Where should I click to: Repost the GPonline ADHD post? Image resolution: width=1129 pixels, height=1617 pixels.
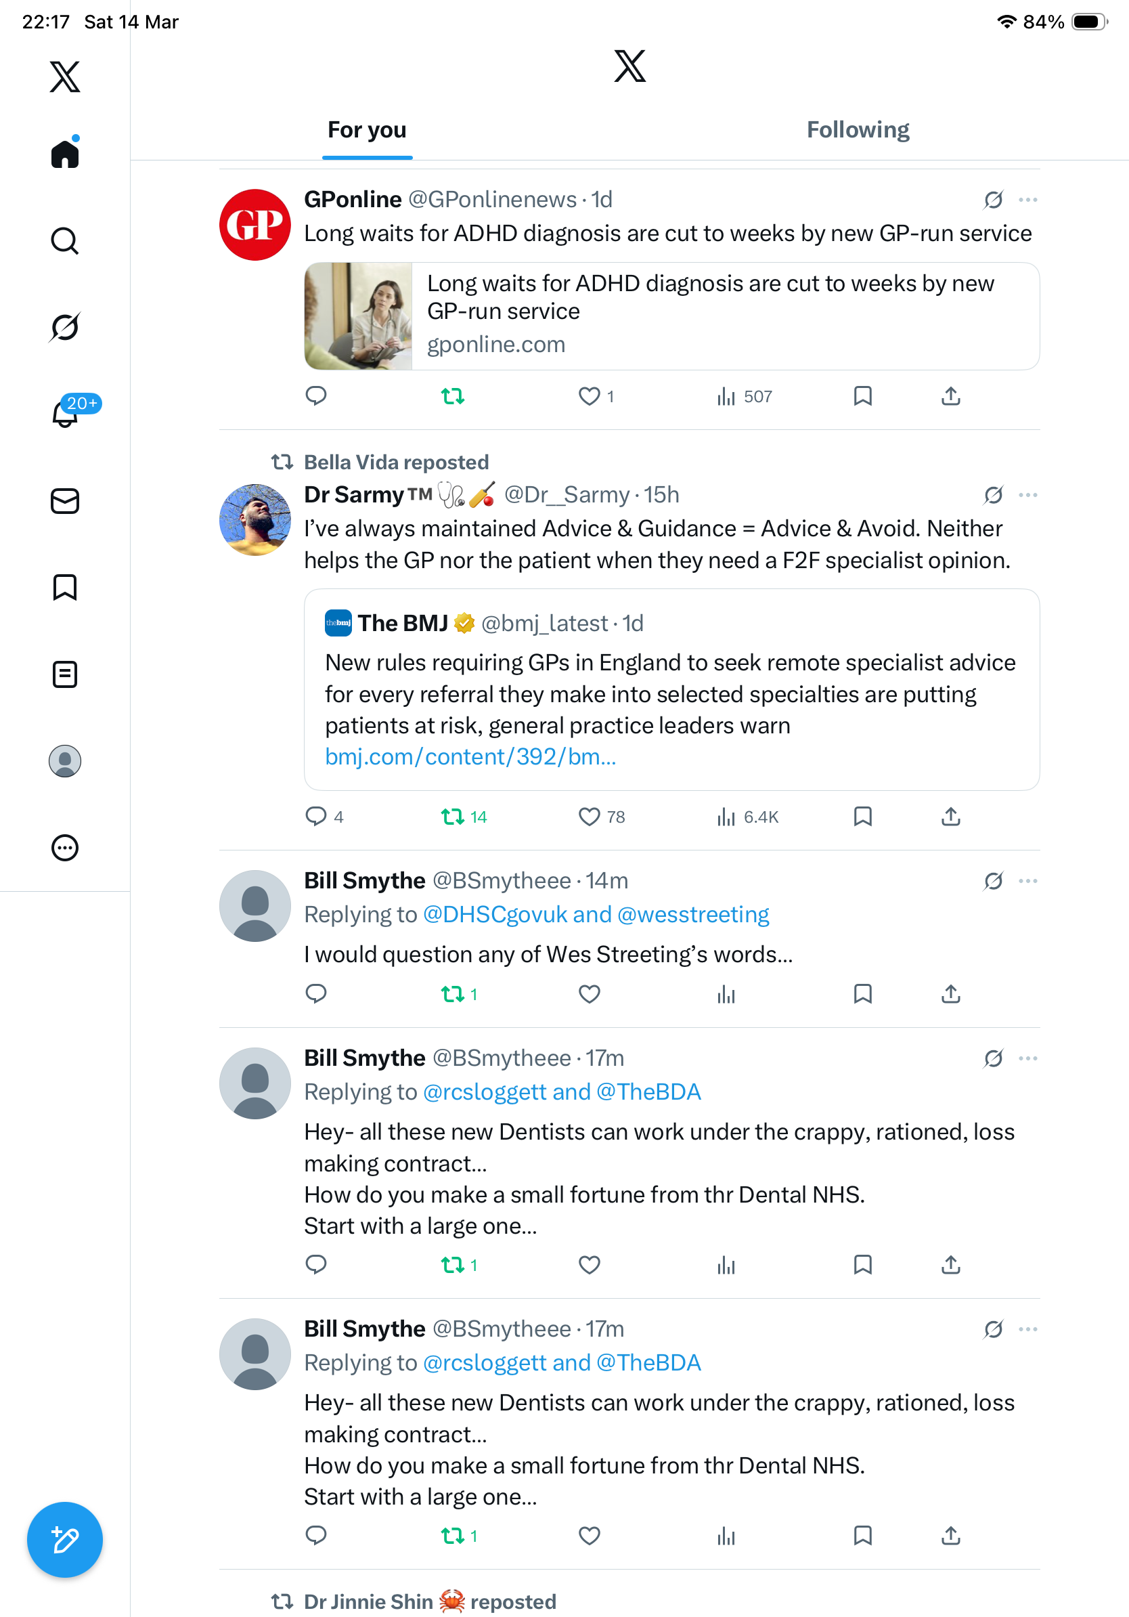(453, 397)
